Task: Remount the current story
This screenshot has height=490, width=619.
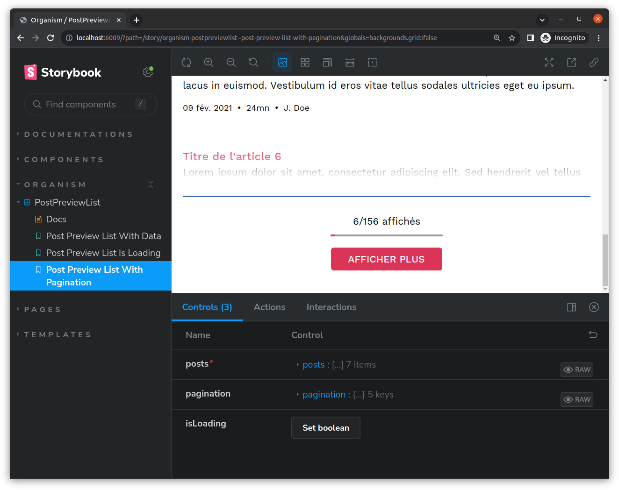Action: [x=186, y=62]
